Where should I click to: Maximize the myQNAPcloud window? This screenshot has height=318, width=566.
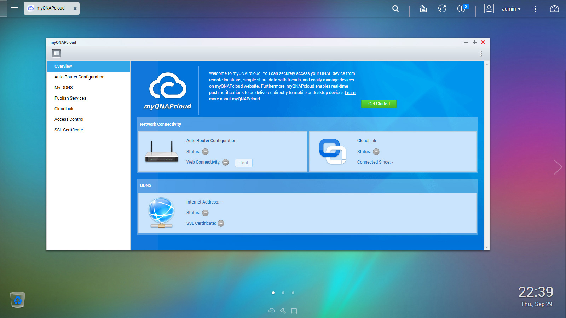coord(474,42)
